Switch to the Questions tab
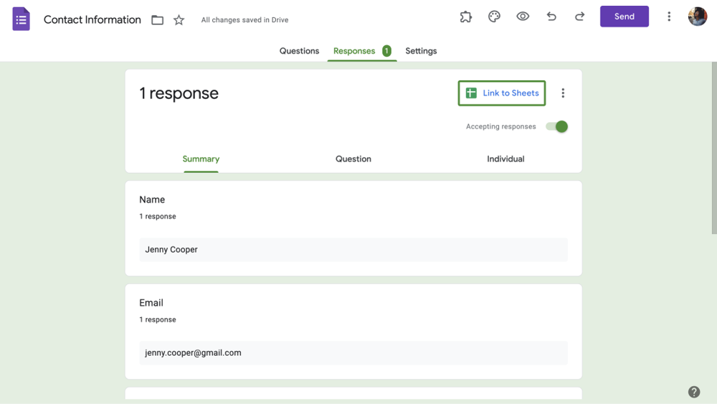717x404 pixels. tap(299, 51)
